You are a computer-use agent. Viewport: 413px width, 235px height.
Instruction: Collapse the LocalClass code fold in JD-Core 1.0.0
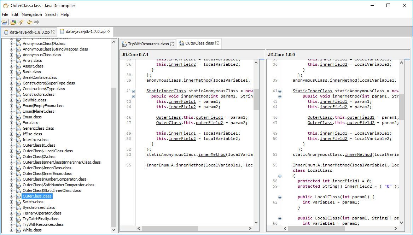pos(280,176)
